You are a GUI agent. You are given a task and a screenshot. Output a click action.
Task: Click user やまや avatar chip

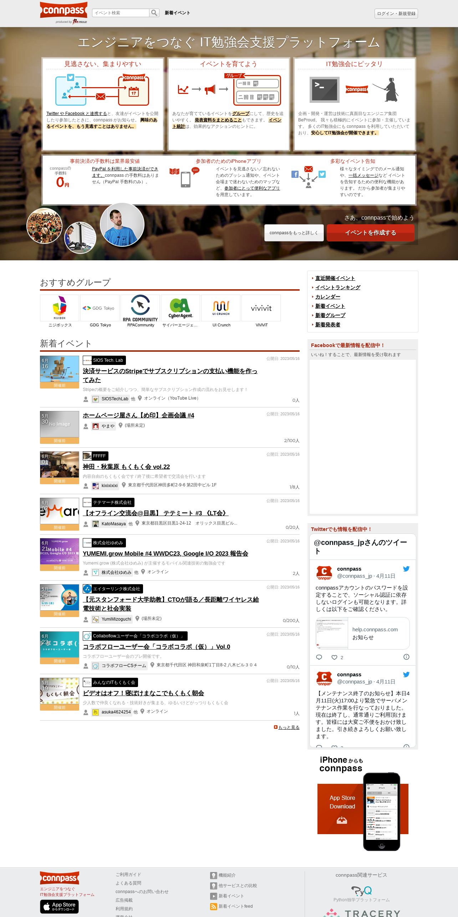tap(103, 426)
